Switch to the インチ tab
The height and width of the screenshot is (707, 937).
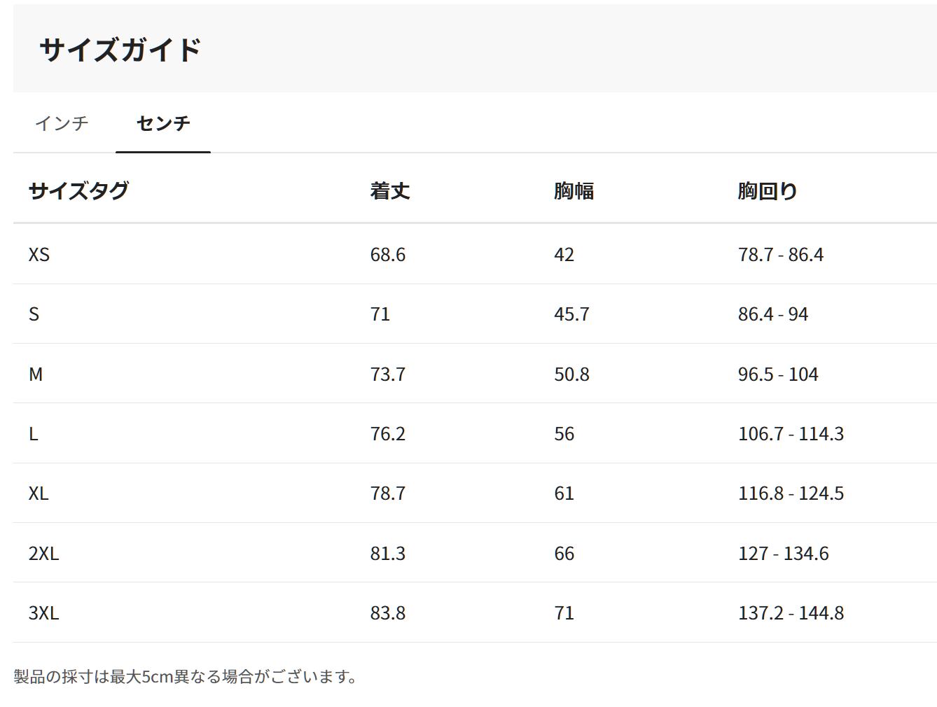click(x=62, y=123)
